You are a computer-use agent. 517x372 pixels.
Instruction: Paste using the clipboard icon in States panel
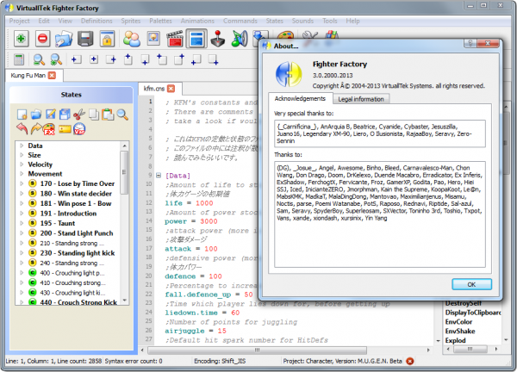point(108,115)
